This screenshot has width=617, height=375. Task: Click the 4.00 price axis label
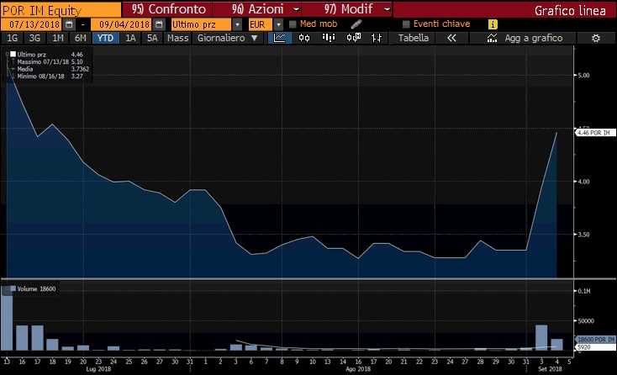[x=583, y=182]
